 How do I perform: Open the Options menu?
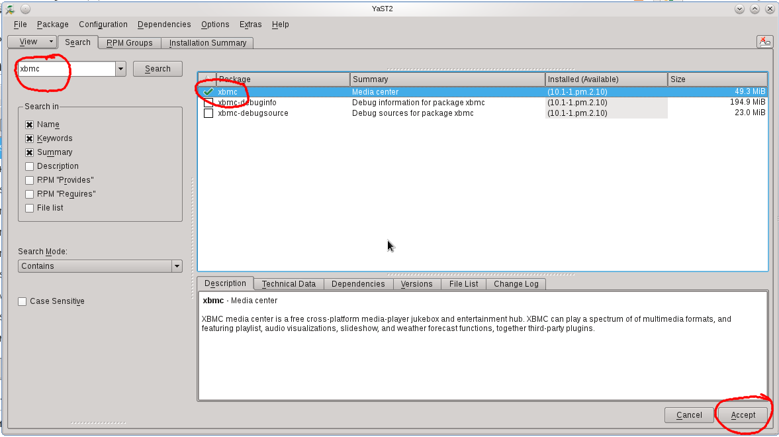[215, 24]
